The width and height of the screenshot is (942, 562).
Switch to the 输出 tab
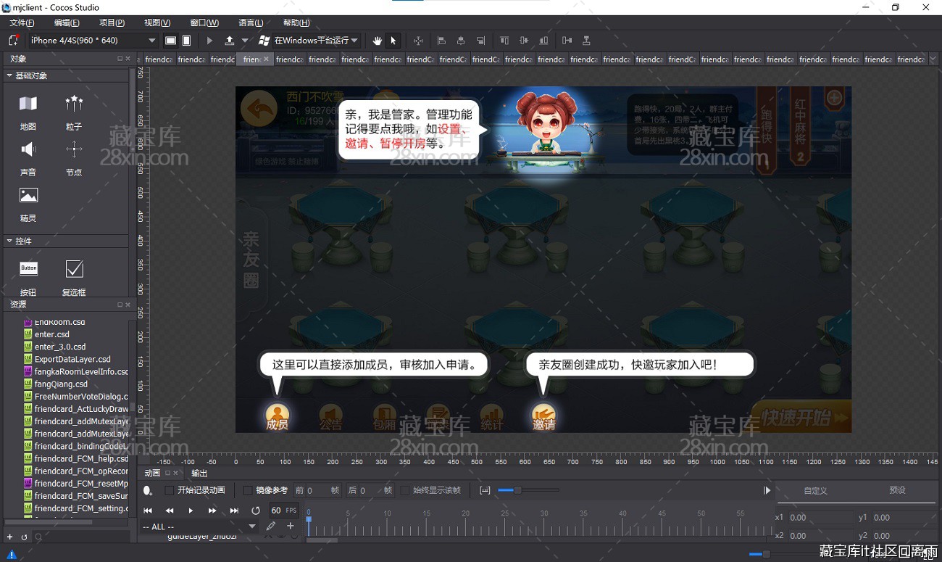point(199,473)
